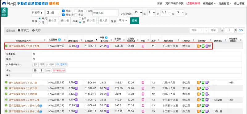Click the 建坪單價計算 button

(x=58, y=71)
